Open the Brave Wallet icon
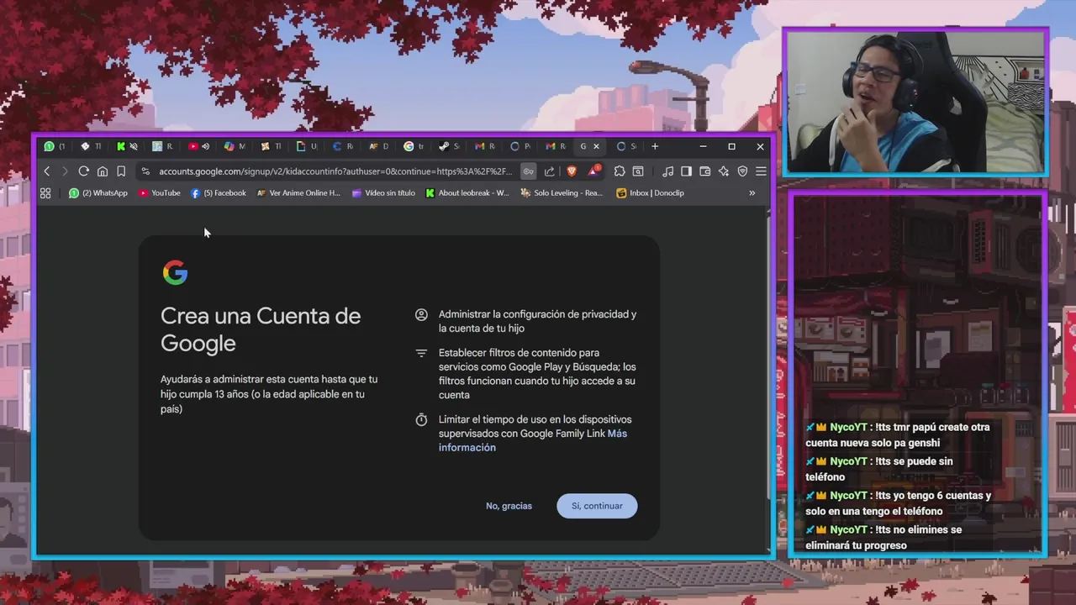This screenshot has height=605, width=1076. pyautogui.click(x=704, y=171)
